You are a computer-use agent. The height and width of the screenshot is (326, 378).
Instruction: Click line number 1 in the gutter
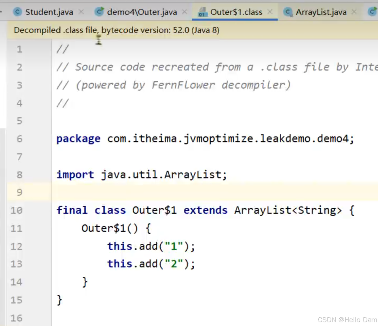19,49
